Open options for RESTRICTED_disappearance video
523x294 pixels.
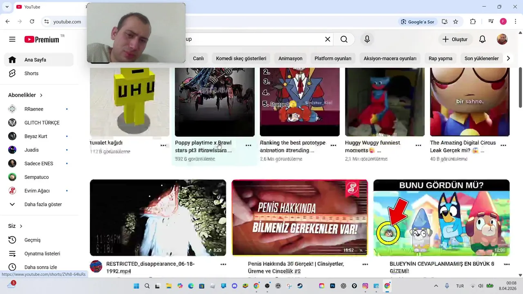pos(223,265)
